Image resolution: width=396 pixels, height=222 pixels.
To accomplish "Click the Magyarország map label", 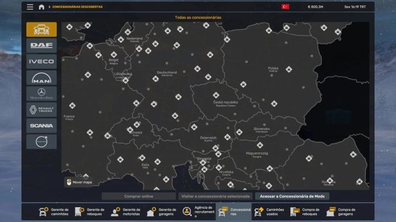I will pyautogui.click(x=257, y=153).
